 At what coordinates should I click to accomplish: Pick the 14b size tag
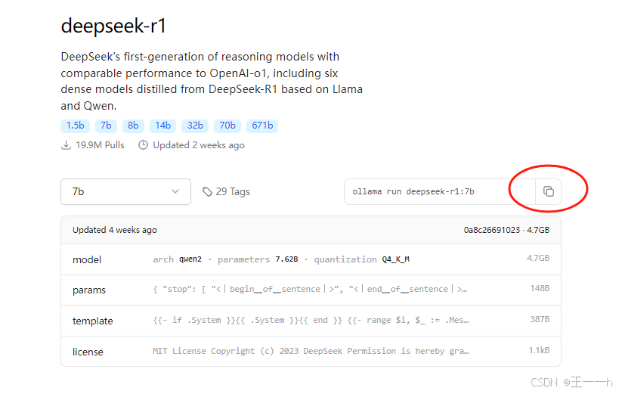(x=162, y=126)
